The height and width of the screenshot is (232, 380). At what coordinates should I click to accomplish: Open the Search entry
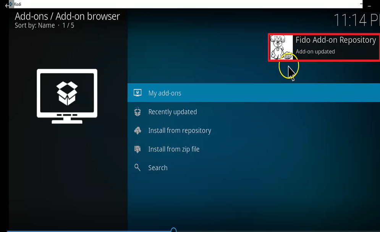(254, 168)
